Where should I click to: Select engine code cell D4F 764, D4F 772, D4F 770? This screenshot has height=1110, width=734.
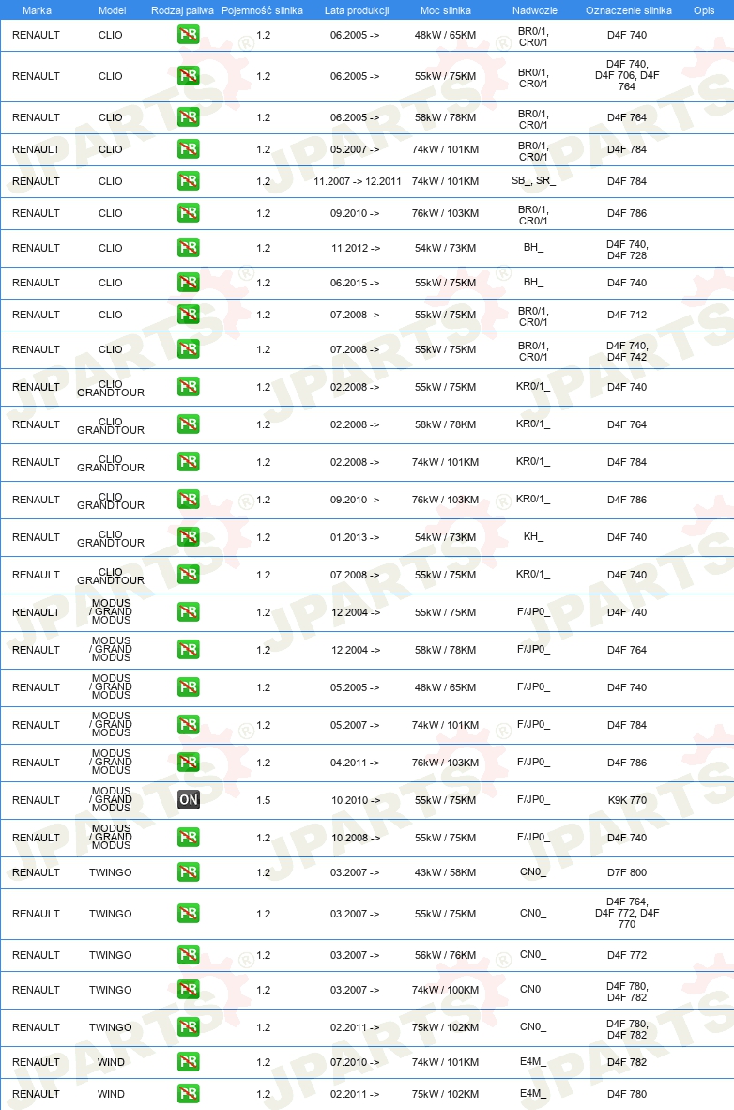click(627, 913)
